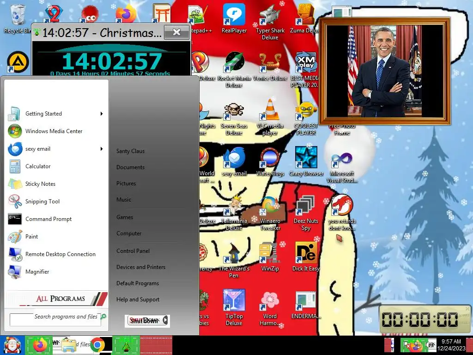Click the Christmas tree taskbar item

point(126,345)
